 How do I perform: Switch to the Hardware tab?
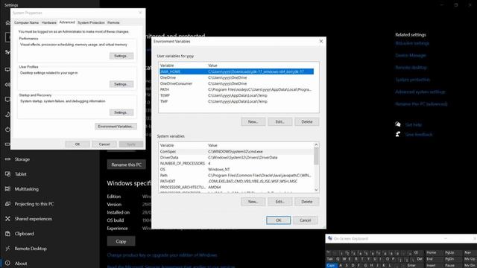point(49,22)
